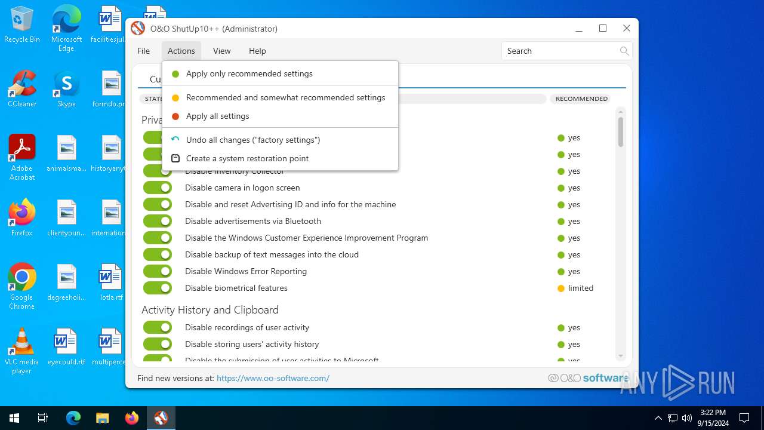The width and height of the screenshot is (764, 430).
Task: Open the degreeholi image file on desktop
Action: [x=66, y=283]
